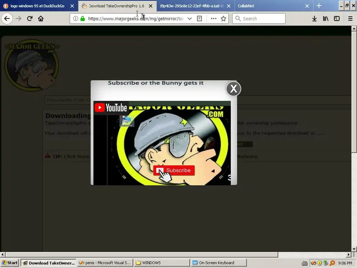Open On-Screen Keyboard from taskbar
The image size is (357, 268).
pyautogui.click(x=219, y=263)
